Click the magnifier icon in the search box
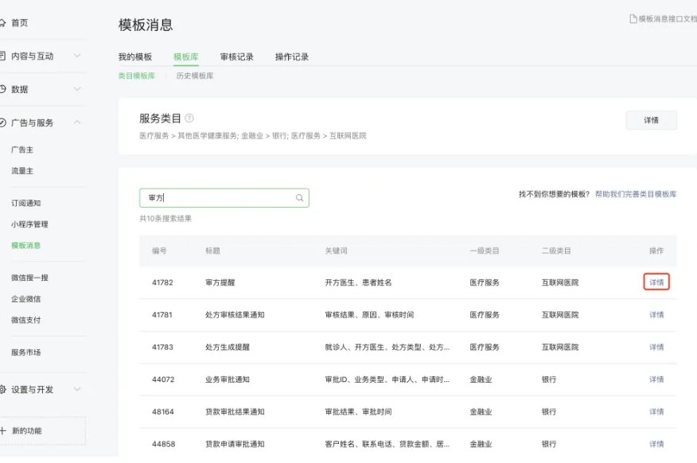This screenshot has width=697, height=463. [x=298, y=197]
